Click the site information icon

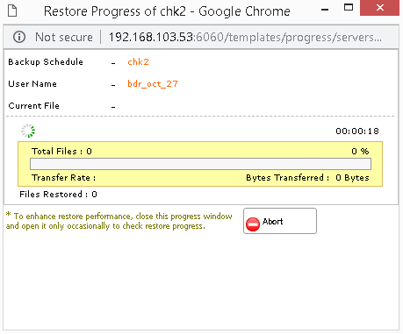click(x=19, y=37)
